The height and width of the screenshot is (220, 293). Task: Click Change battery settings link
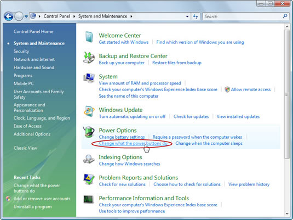(x=122, y=137)
